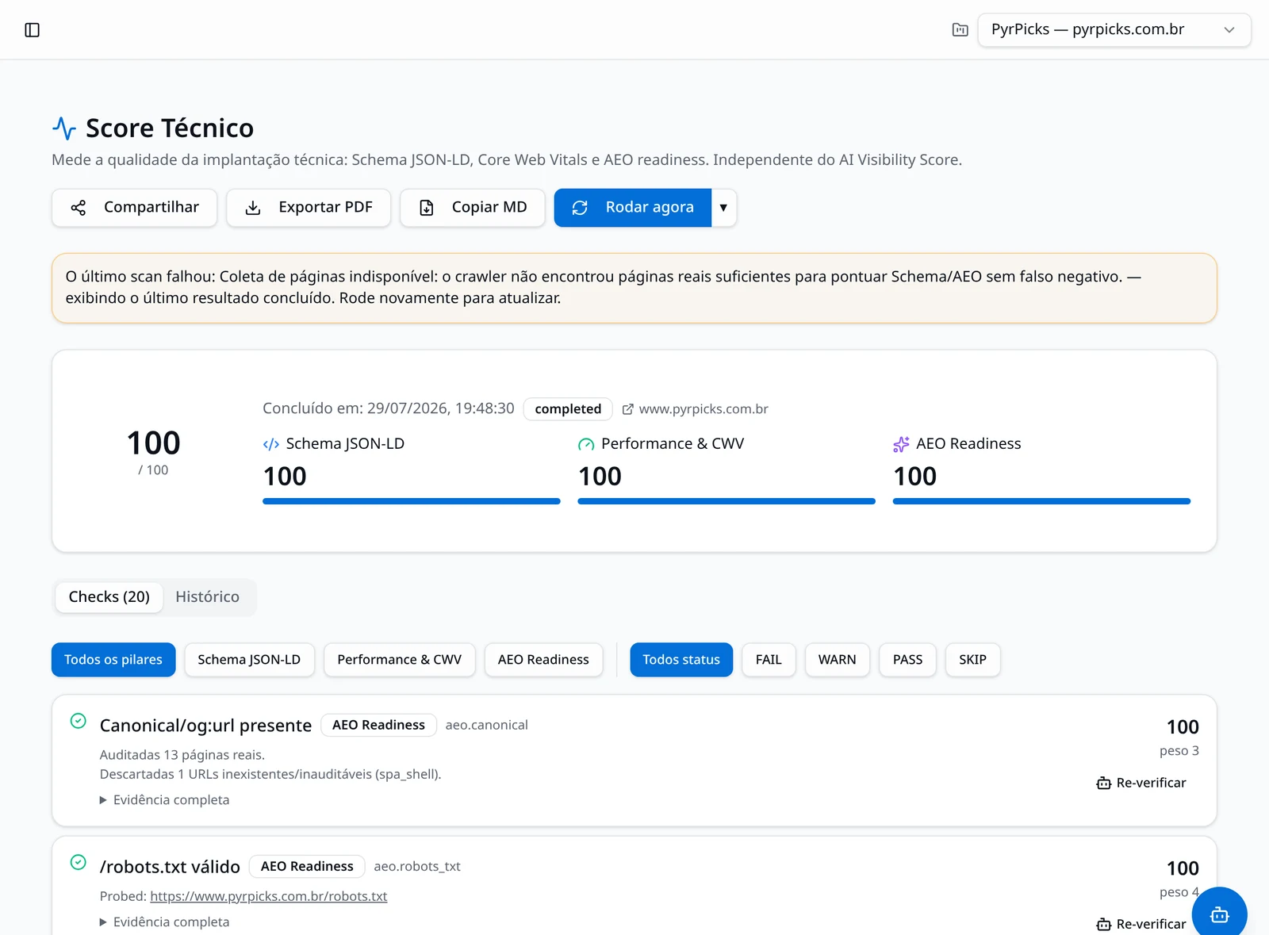Click the 'peso 3' weight label
Viewport: 1269px width, 935px height.
click(1179, 750)
